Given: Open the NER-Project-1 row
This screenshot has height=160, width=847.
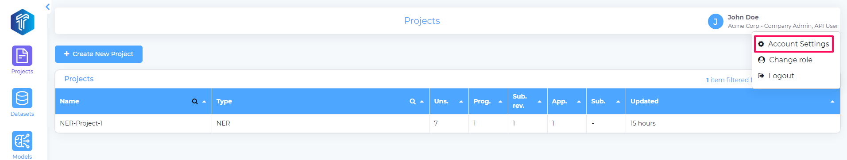Looking at the screenshot, I should tap(447, 123).
